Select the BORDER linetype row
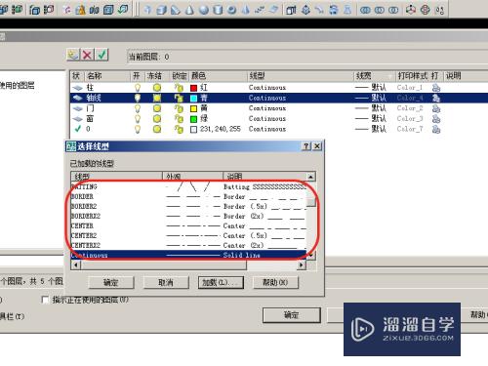 188,196
